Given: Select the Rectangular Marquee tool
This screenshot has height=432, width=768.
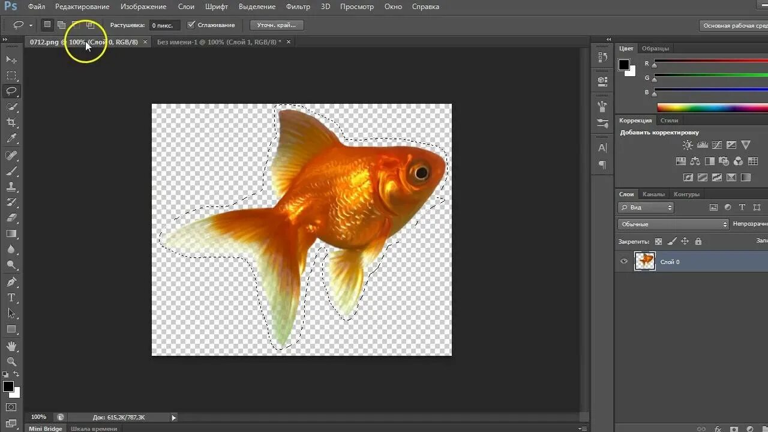Looking at the screenshot, I should 11,76.
